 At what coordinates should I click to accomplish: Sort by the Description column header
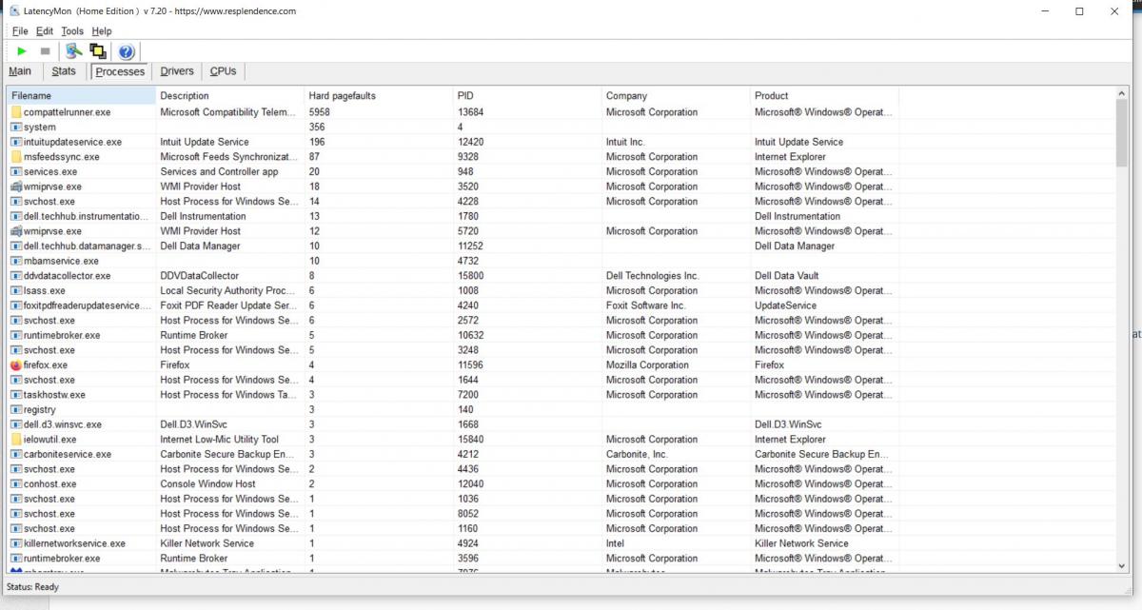point(230,96)
